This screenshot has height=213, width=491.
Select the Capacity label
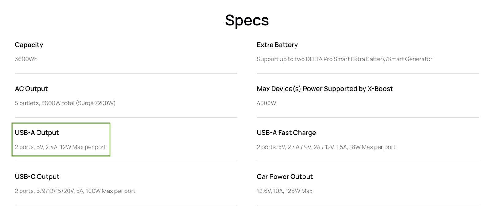point(29,45)
